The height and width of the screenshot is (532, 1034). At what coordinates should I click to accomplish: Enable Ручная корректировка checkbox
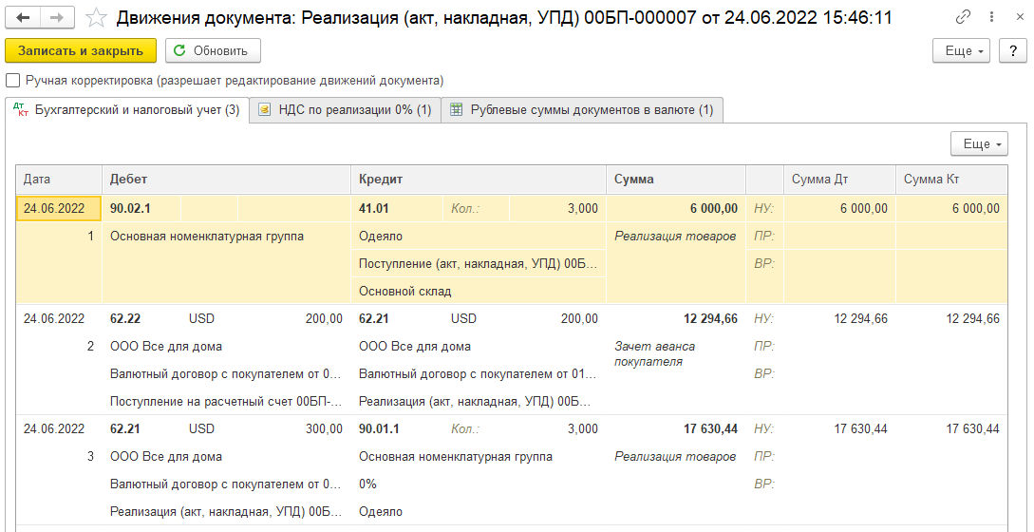pos(12,81)
